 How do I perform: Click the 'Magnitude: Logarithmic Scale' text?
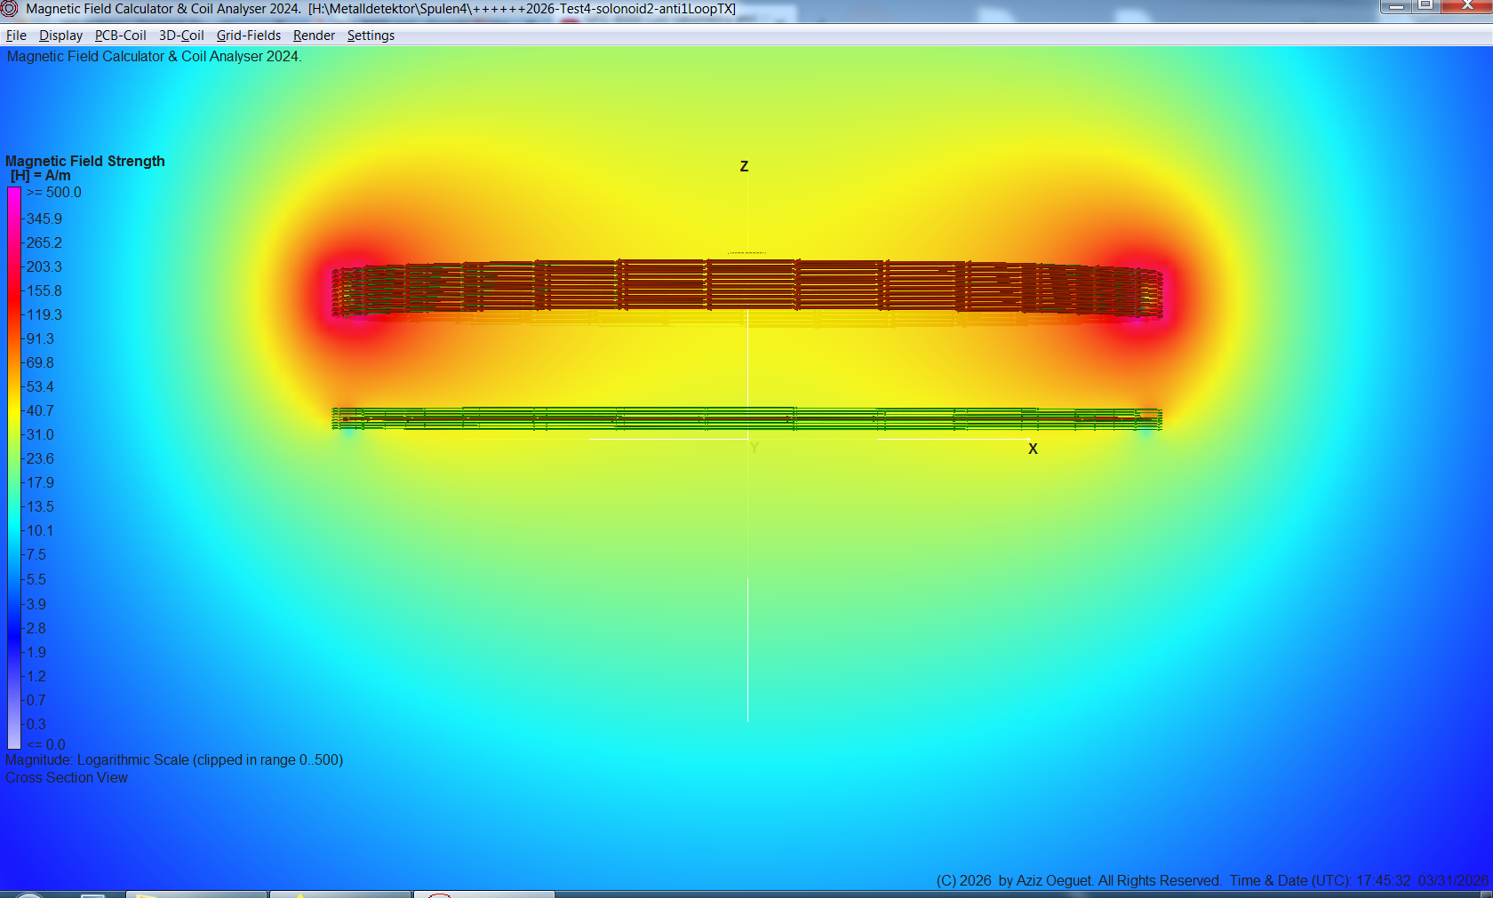pos(175,760)
